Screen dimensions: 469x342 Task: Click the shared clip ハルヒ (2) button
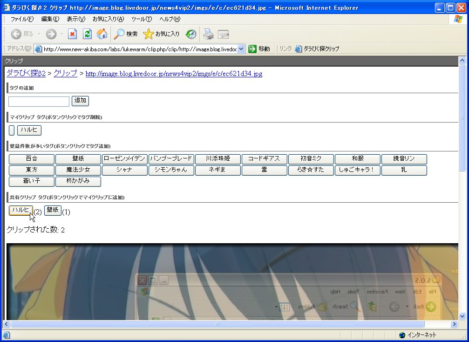20,210
